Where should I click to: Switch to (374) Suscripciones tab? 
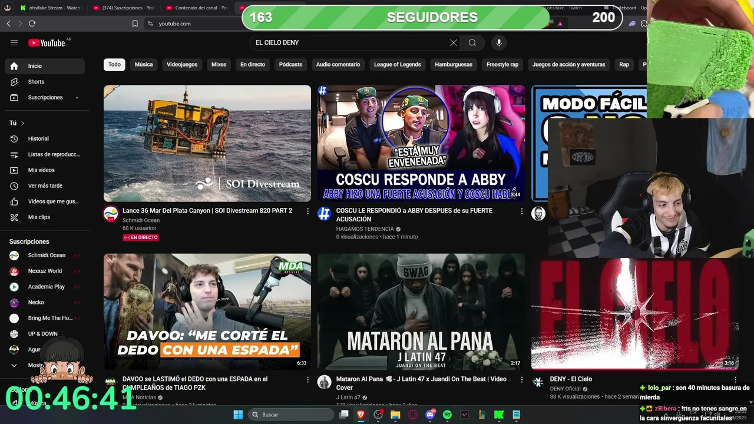tap(124, 8)
